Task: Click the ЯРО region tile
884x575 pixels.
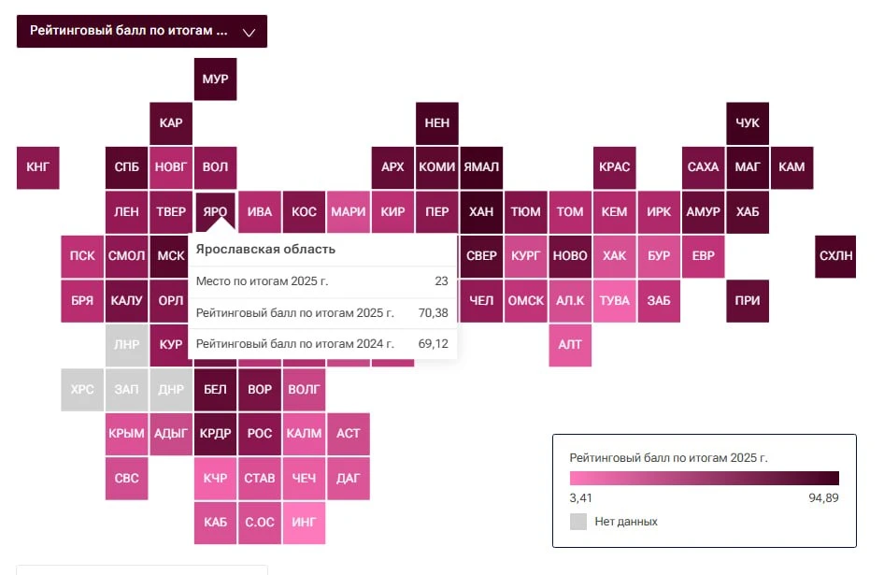Action: coord(215,211)
